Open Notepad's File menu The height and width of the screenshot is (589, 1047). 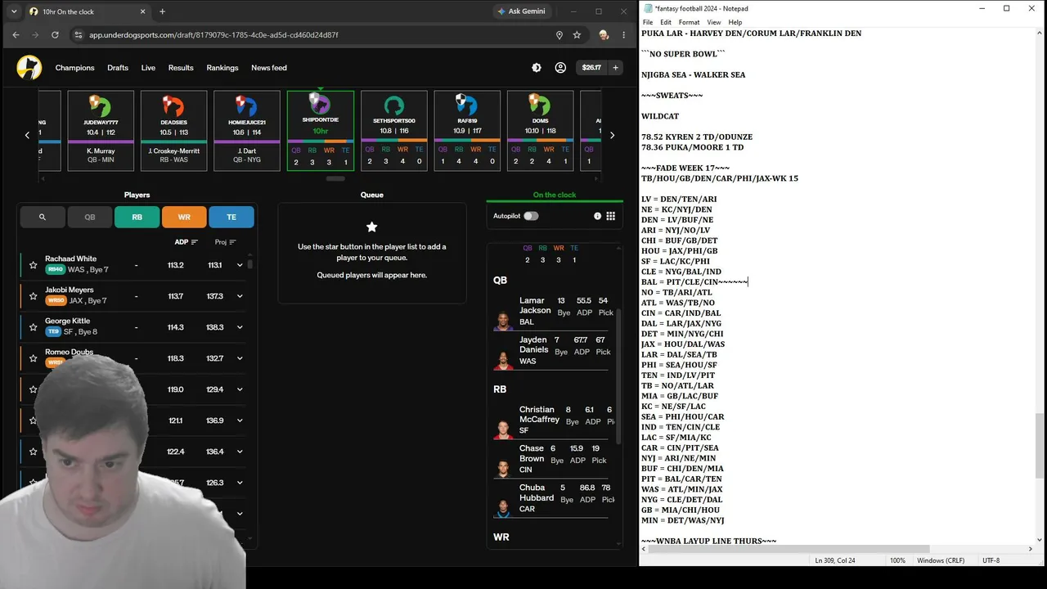[648, 22]
